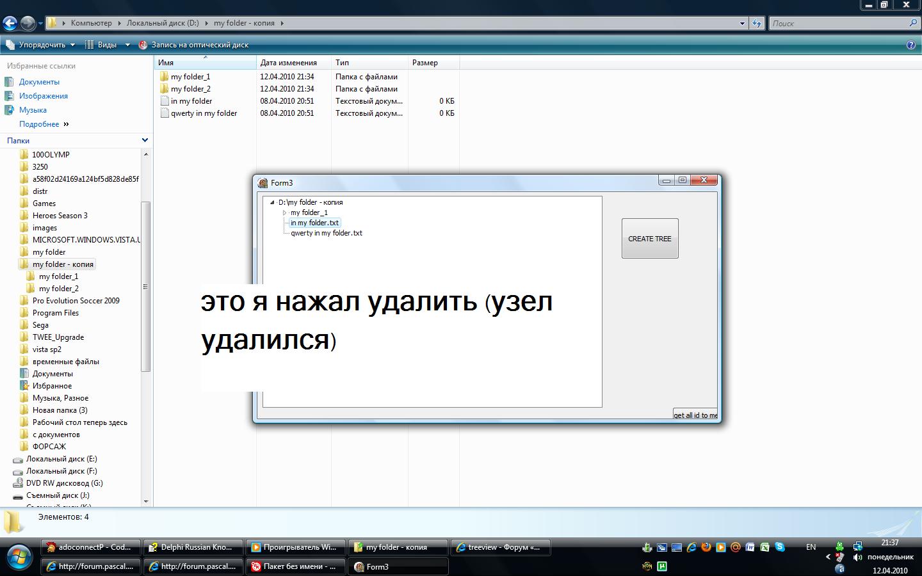The height and width of the screenshot is (576, 922).
Task: Sort by the Дата изменения column header
Action: [289, 63]
